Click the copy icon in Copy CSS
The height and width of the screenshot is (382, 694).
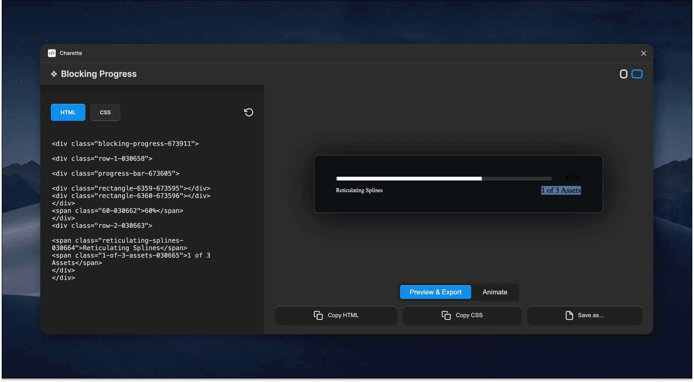[x=446, y=315]
